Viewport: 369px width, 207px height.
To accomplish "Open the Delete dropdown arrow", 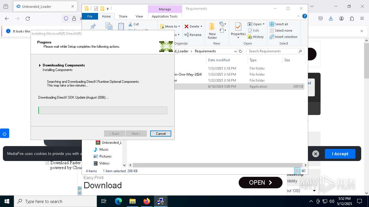I will [201, 26].
